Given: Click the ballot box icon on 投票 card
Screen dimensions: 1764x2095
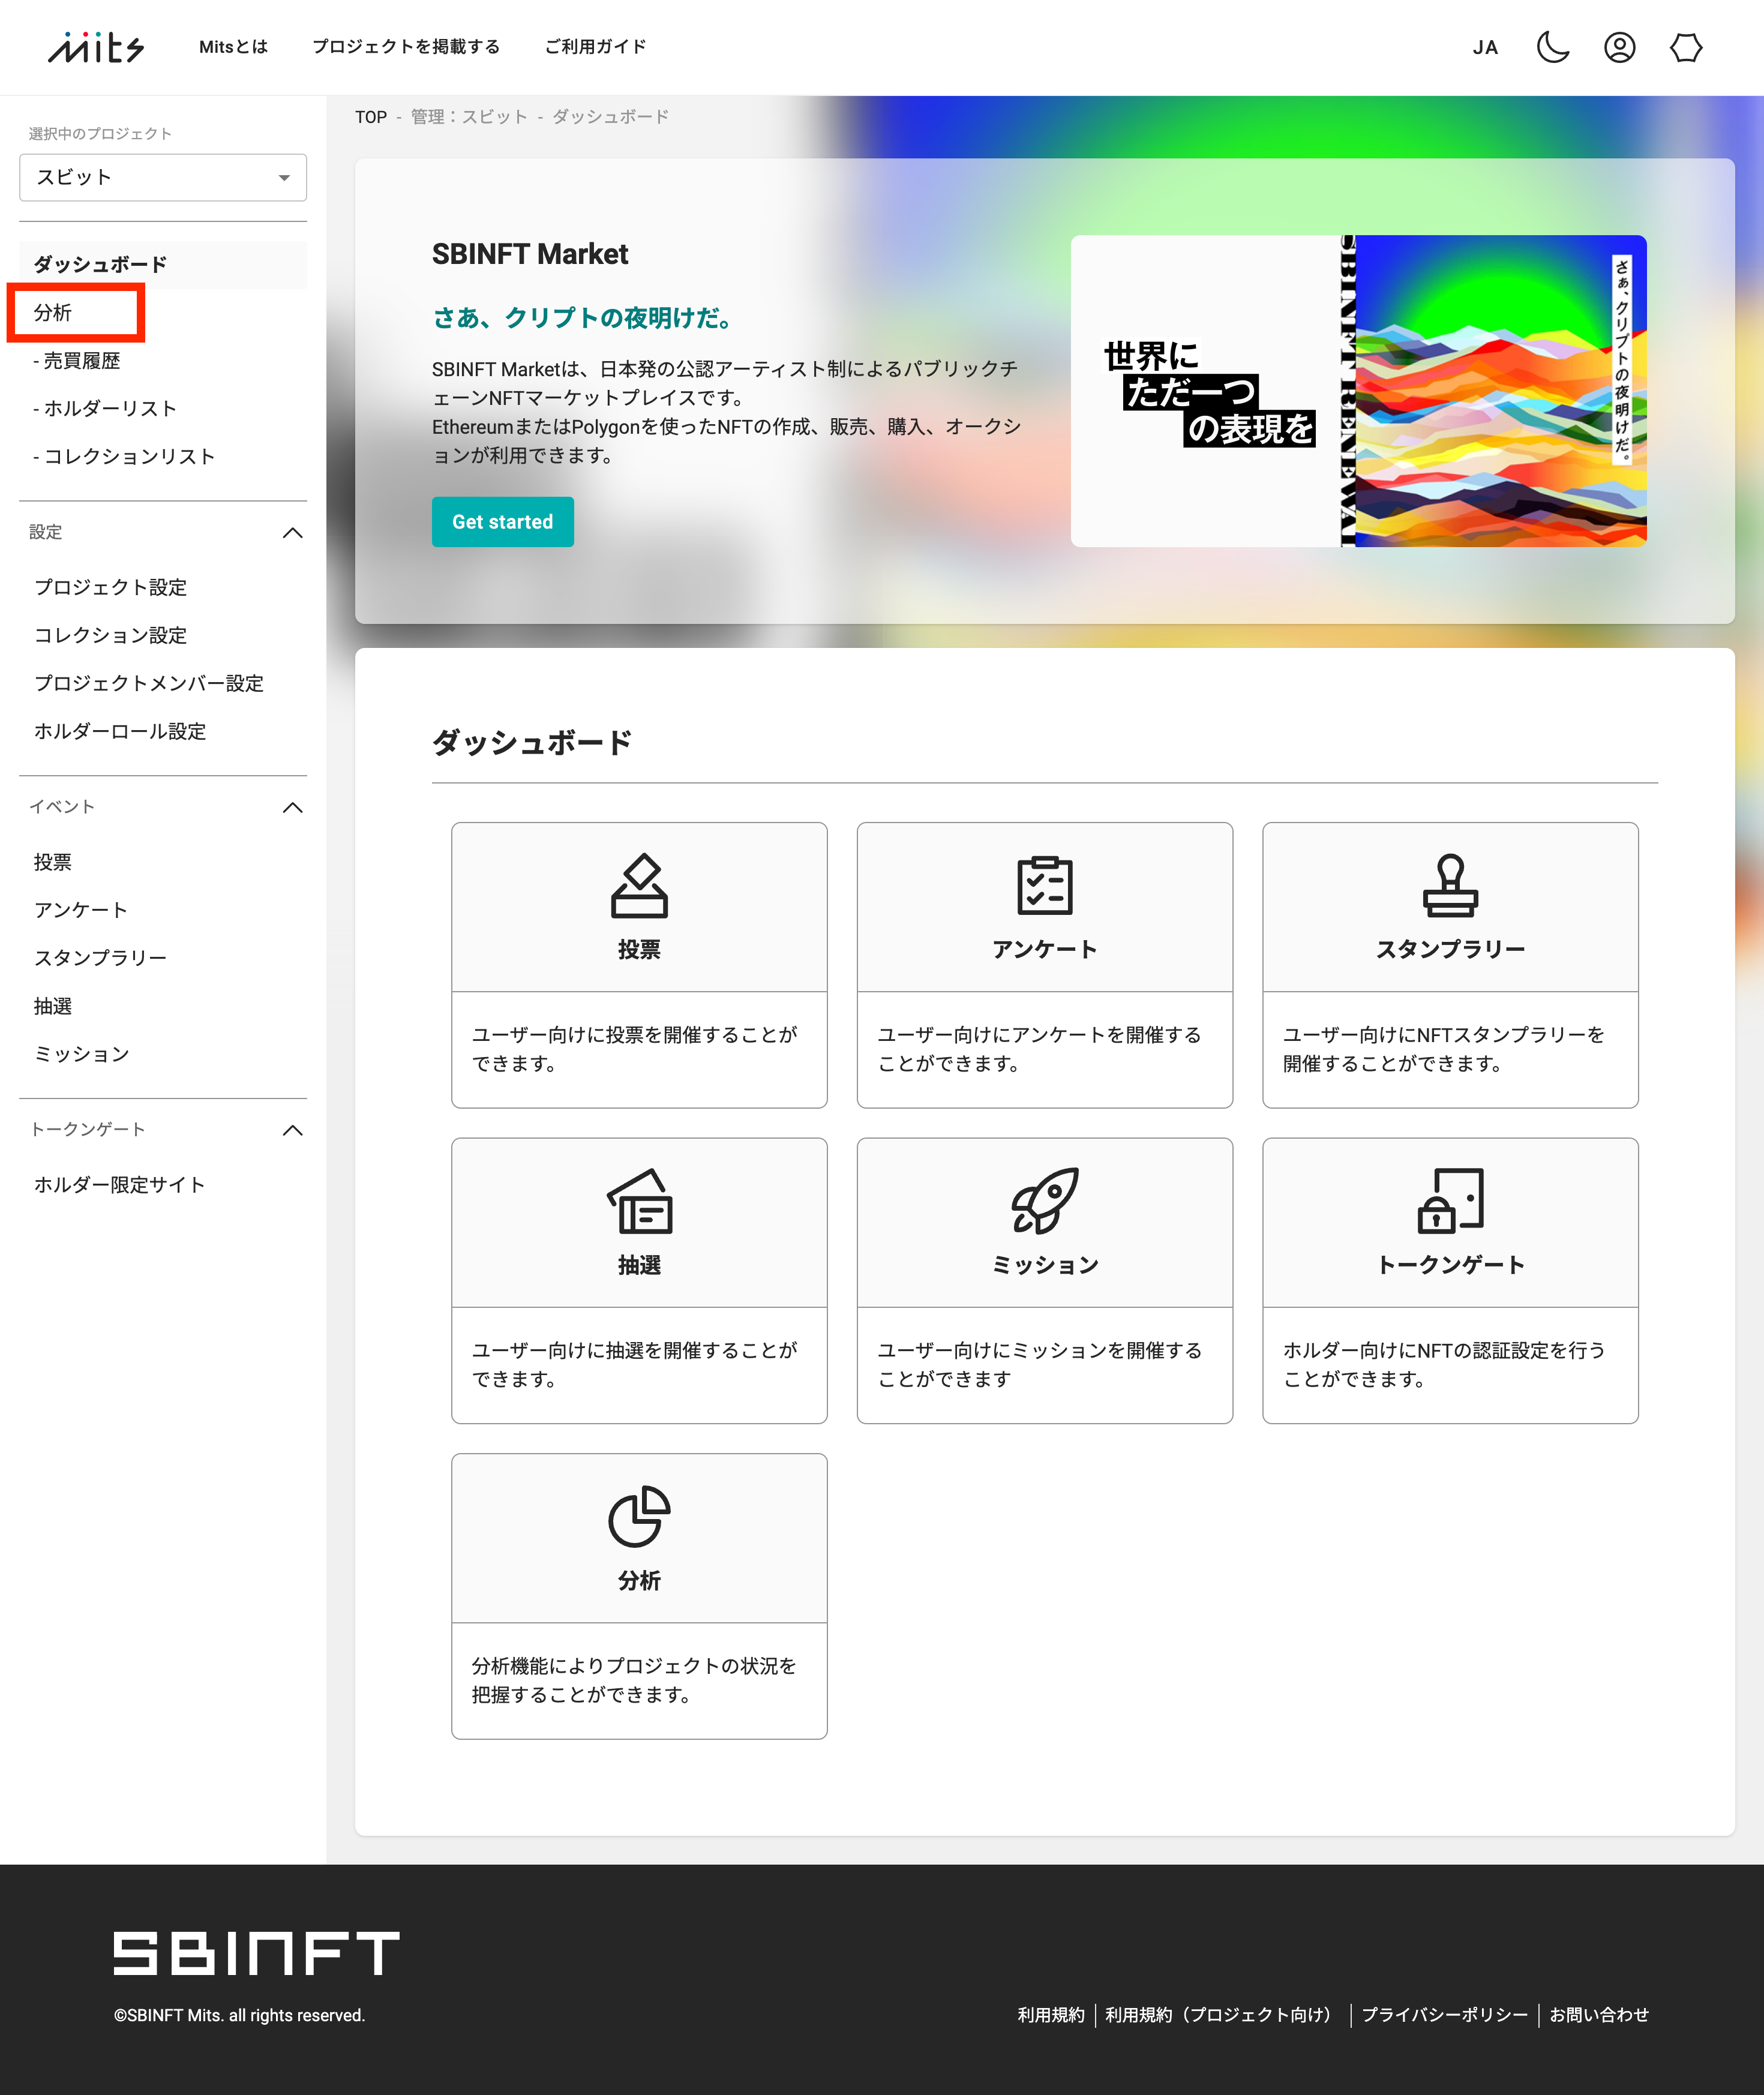Looking at the screenshot, I should (x=639, y=885).
